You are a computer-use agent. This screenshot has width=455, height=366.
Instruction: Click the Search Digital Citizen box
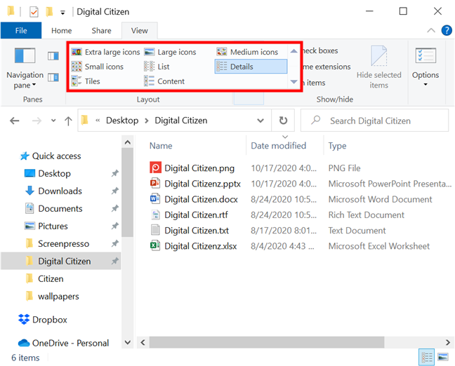coord(375,121)
